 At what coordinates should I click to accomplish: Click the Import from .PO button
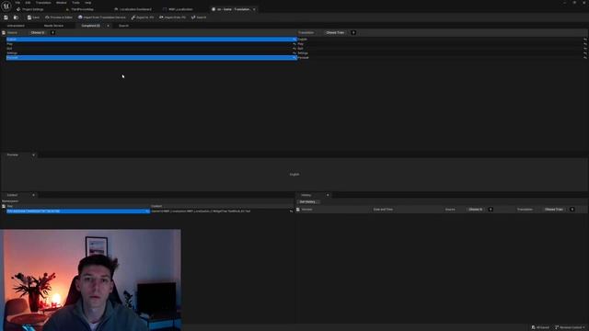click(172, 17)
